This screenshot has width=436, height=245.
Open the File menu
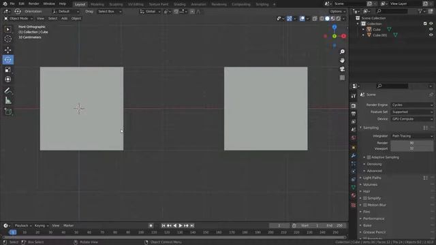[12, 4]
